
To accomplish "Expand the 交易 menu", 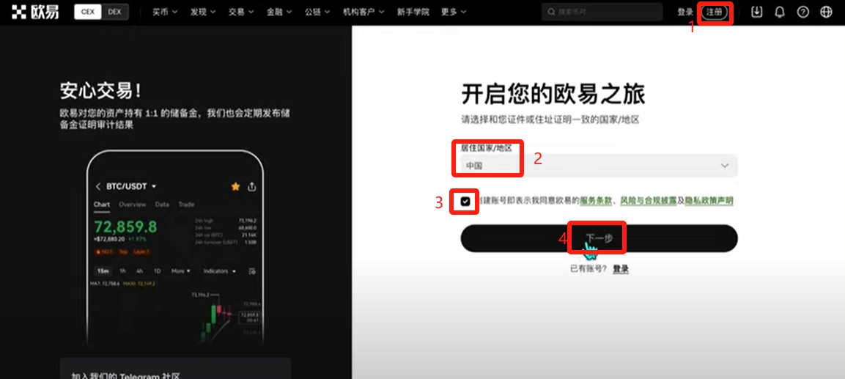I will point(241,12).
